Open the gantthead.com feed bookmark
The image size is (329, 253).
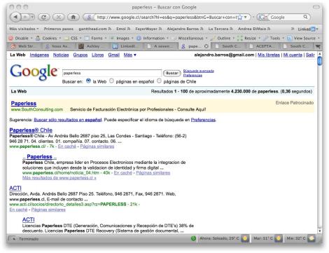coord(94,29)
